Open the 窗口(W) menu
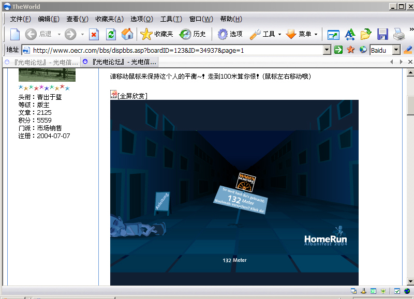This screenshot has width=414, height=299. (201, 19)
